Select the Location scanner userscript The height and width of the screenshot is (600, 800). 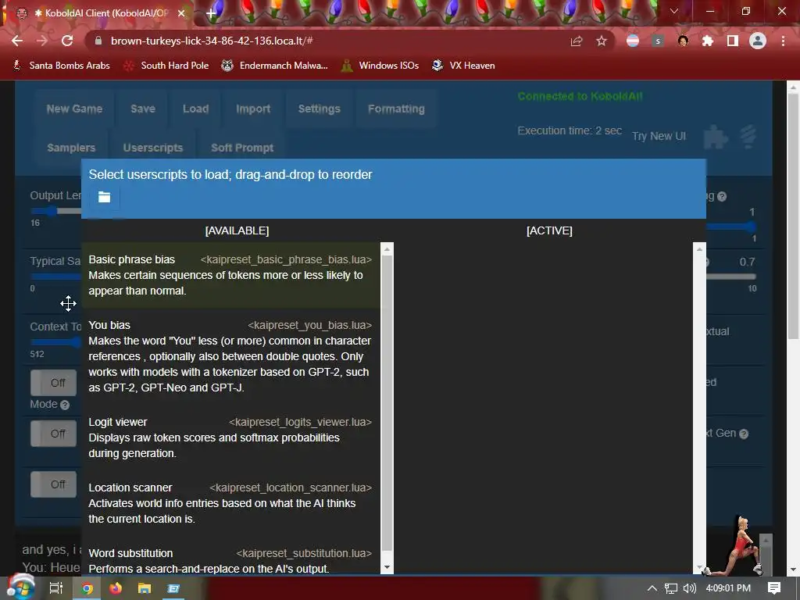click(230, 503)
